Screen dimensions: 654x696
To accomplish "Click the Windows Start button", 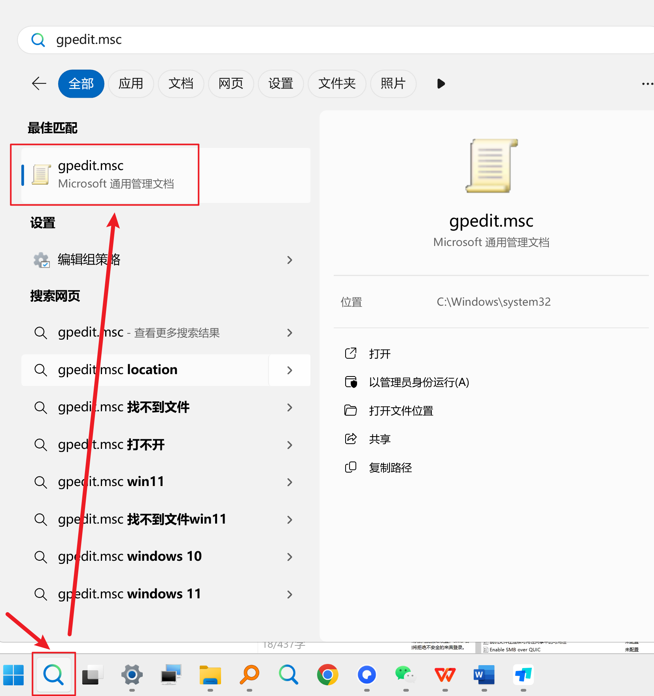I will point(13,675).
